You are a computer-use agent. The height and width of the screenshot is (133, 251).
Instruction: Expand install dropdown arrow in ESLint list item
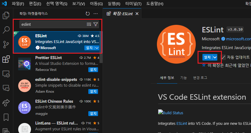(x=97, y=48)
